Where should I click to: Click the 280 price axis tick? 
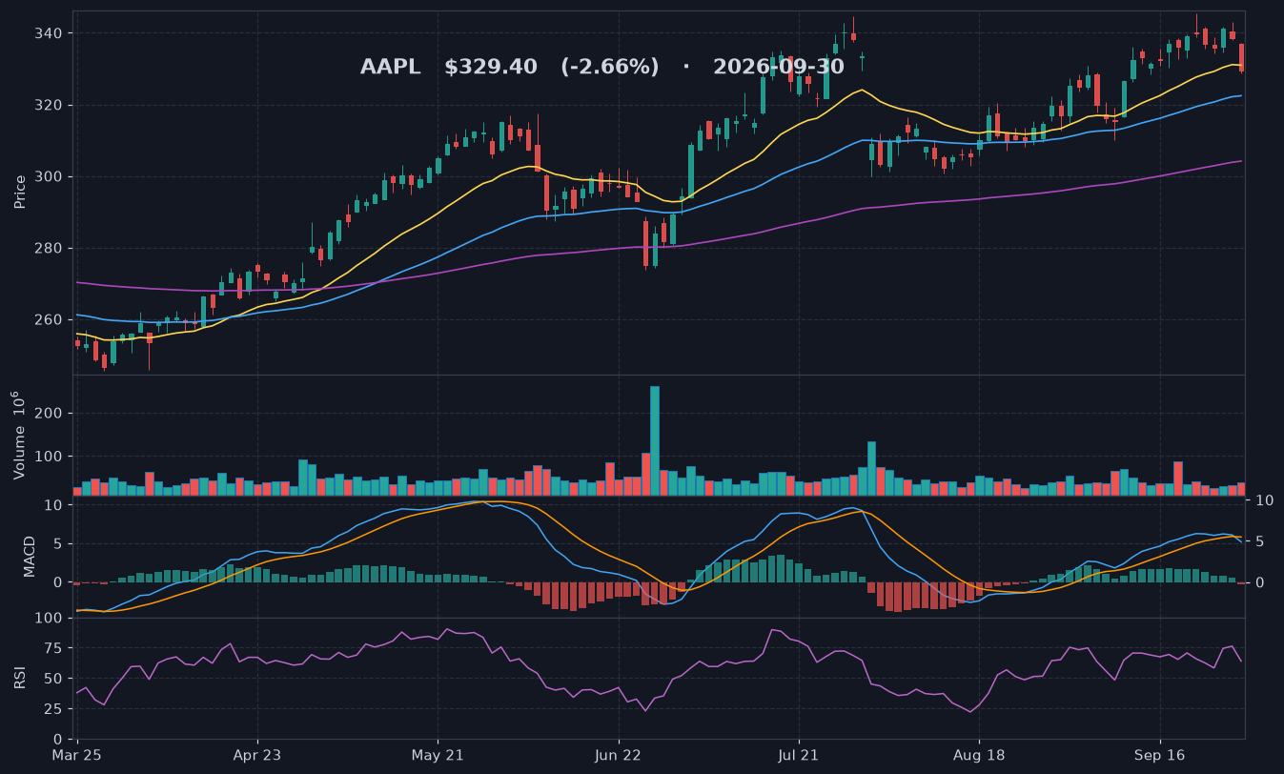click(x=50, y=249)
